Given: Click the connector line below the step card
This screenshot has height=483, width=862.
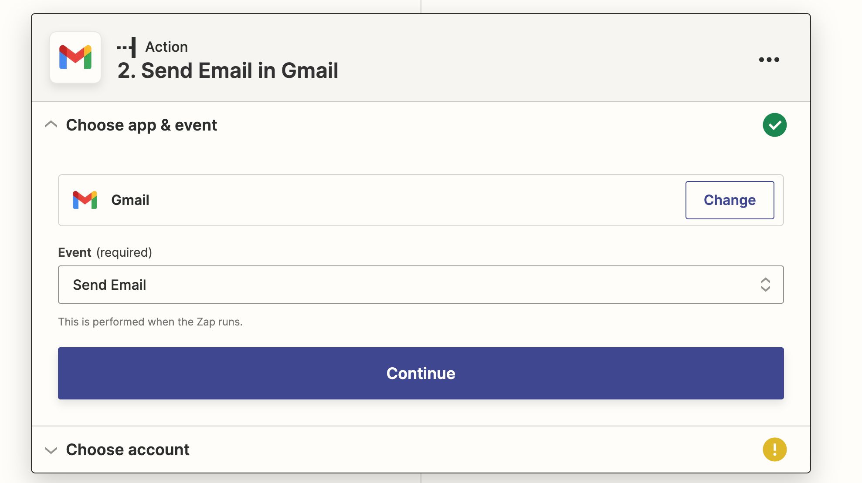Looking at the screenshot, I should point(421,478).
